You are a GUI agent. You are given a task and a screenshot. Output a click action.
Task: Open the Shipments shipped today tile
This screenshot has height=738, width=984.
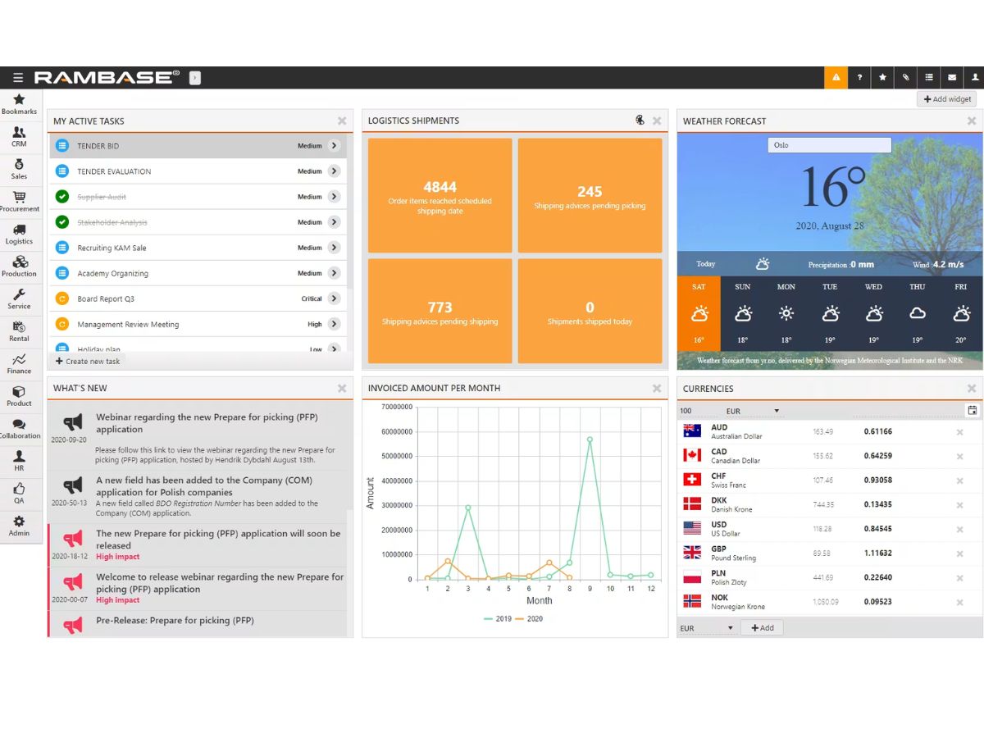coord(590,311)
